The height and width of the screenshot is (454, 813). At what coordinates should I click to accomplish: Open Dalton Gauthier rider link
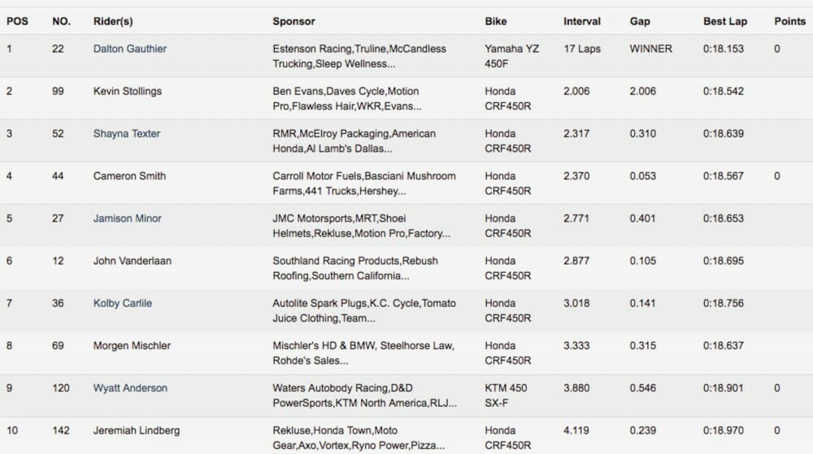pos(130,49)
